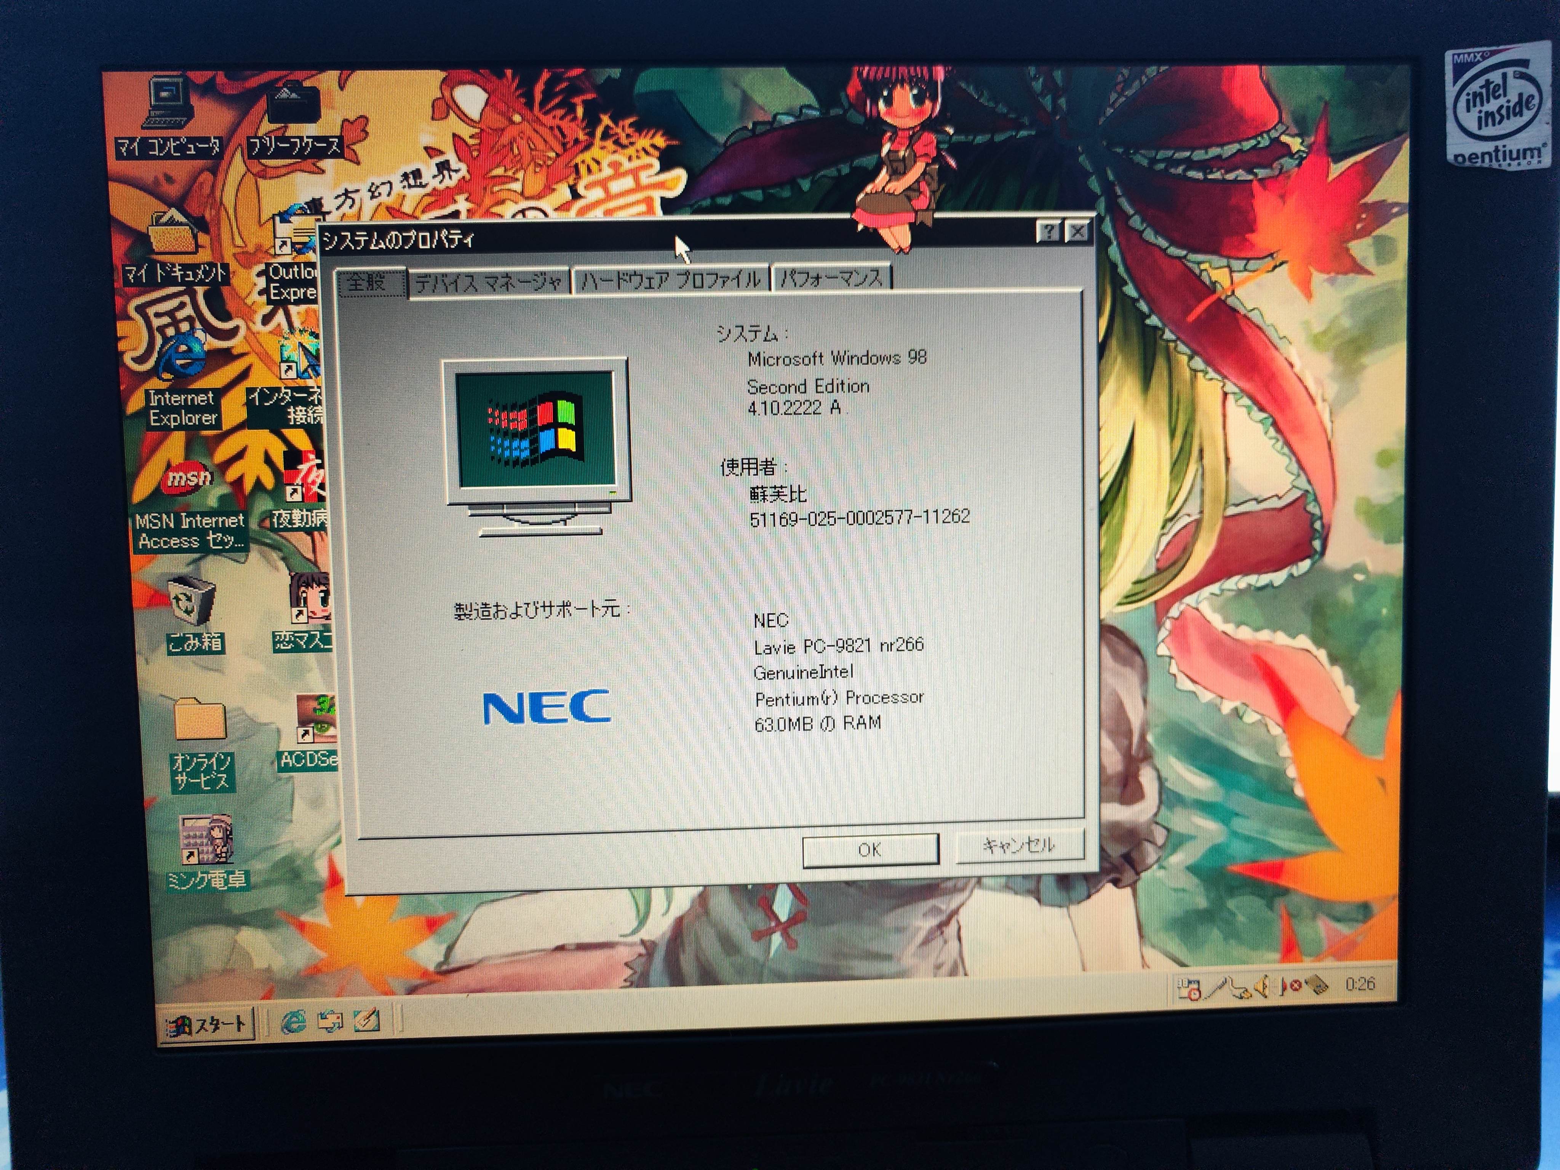This screenshot has height=1170, width=1560.
Task: Close the システムのプロパティ dialog
Action: pos(1077,231)
